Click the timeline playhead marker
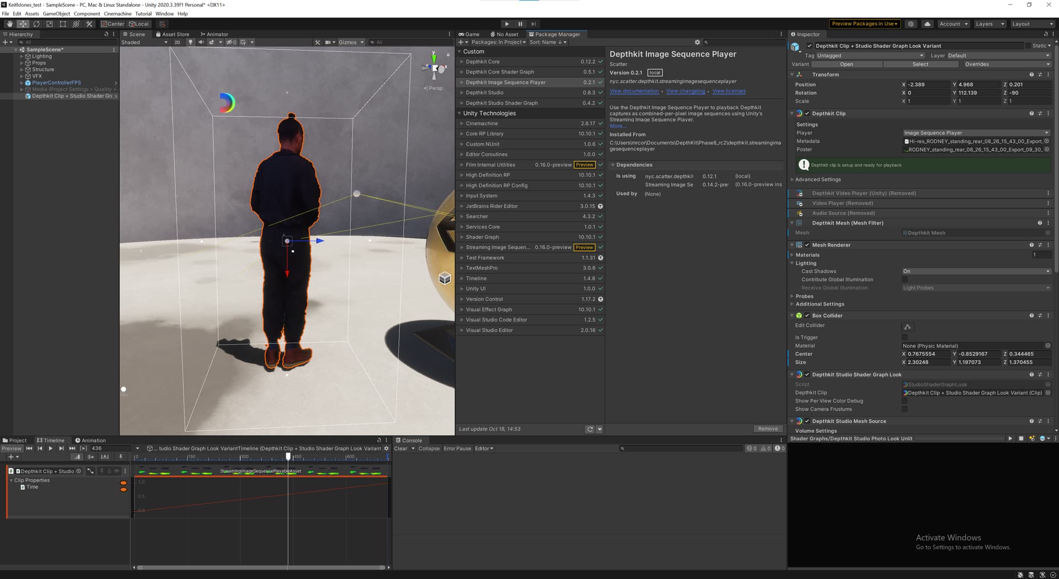Screen dimensions: 1059x579 tap(288, 457)
